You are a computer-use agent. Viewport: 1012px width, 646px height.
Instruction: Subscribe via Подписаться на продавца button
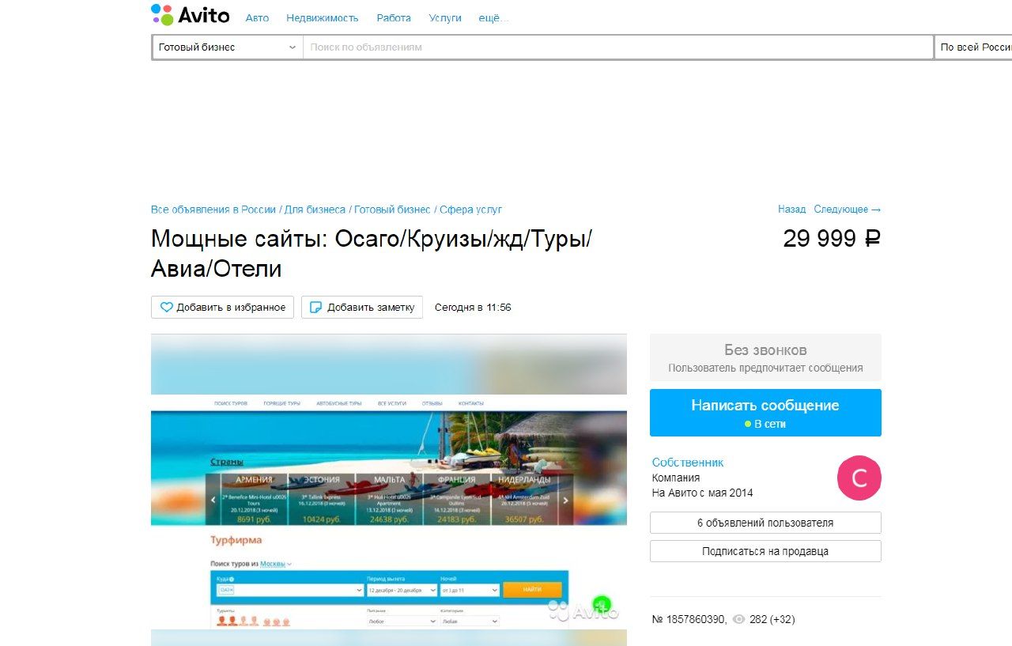(x=765, y=551)
